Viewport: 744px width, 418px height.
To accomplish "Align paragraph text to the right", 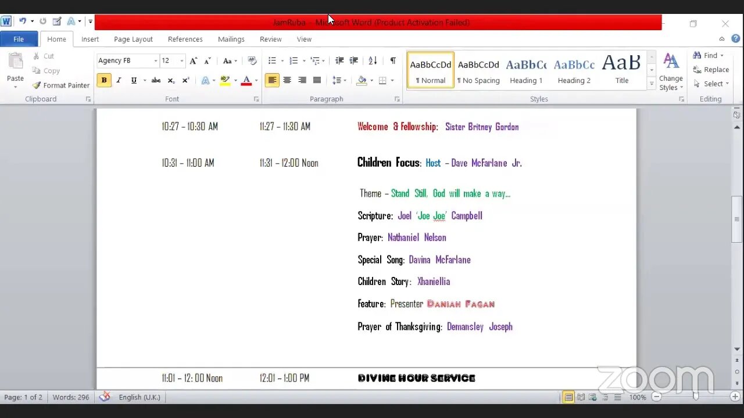I will point(302,80).
